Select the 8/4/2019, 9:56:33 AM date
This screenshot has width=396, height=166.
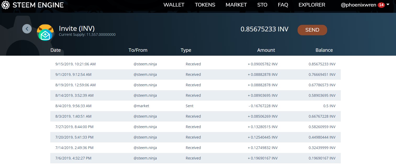coord(73,106)
